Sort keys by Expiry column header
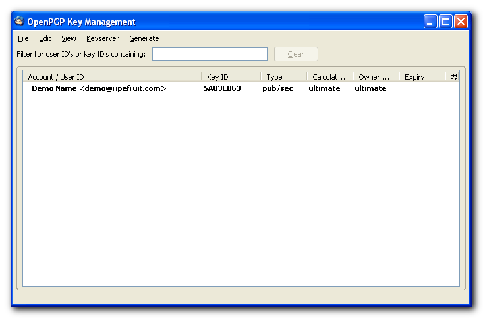This screenshot has width=483, height=318. [x=422, y=77]
